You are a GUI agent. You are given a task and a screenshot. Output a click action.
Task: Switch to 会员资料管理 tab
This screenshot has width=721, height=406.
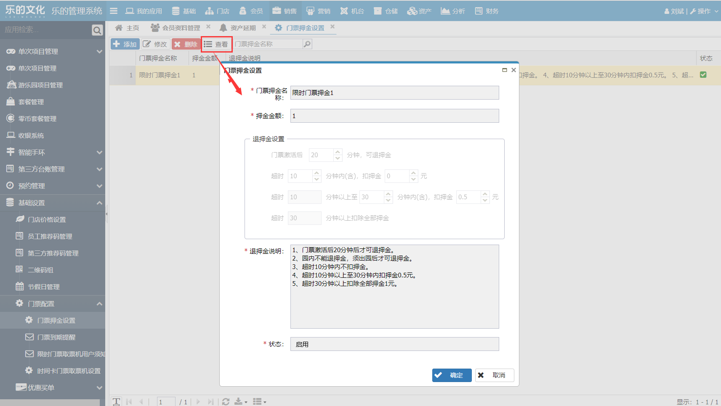(176, 28)
